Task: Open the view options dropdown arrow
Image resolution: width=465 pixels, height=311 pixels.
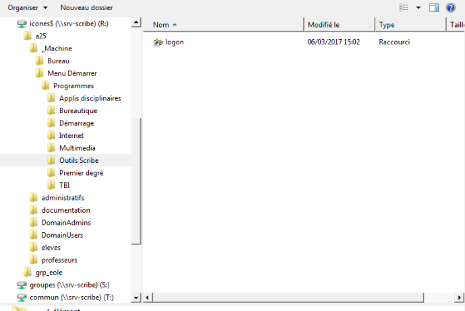Action: pyautogui.click(x=418, y=7)
